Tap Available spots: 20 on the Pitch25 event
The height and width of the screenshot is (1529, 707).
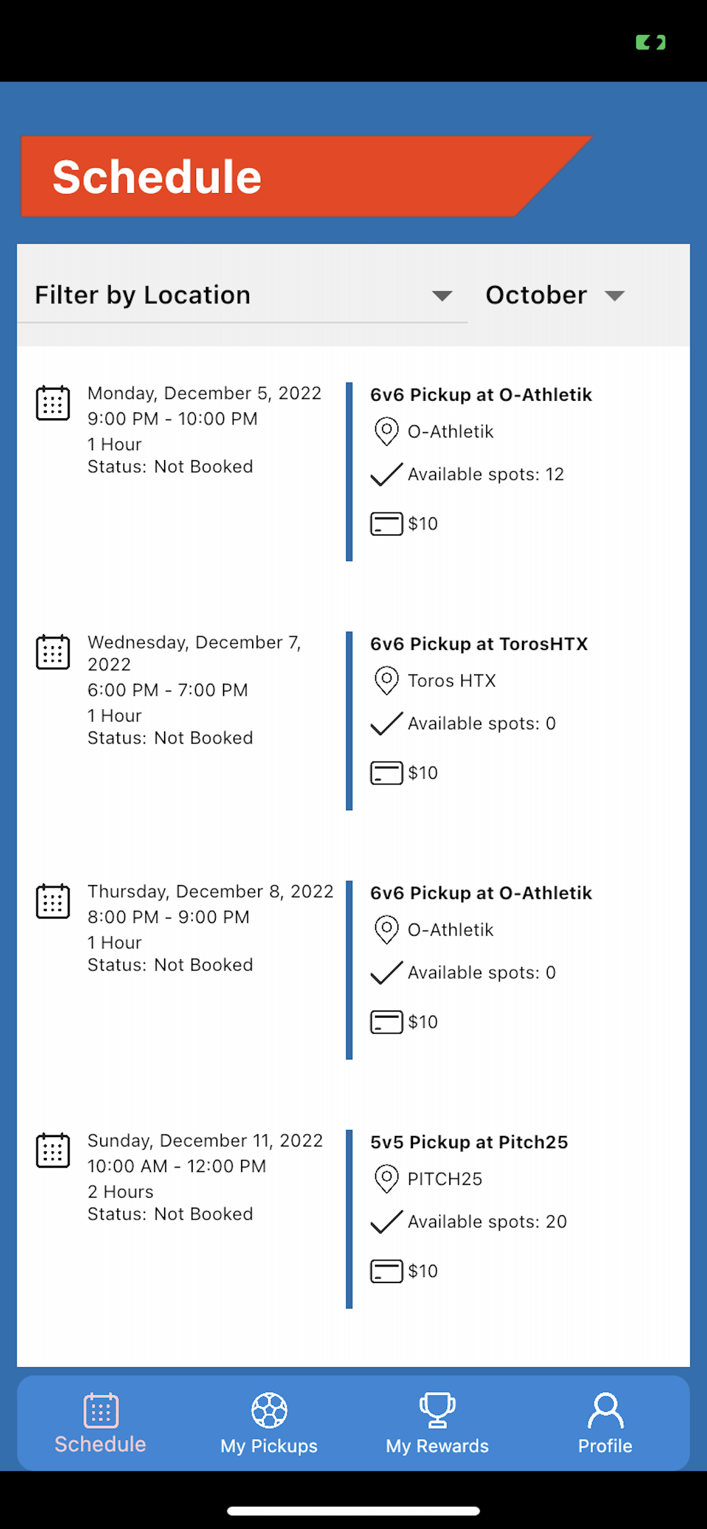[x=487, y=1221]
